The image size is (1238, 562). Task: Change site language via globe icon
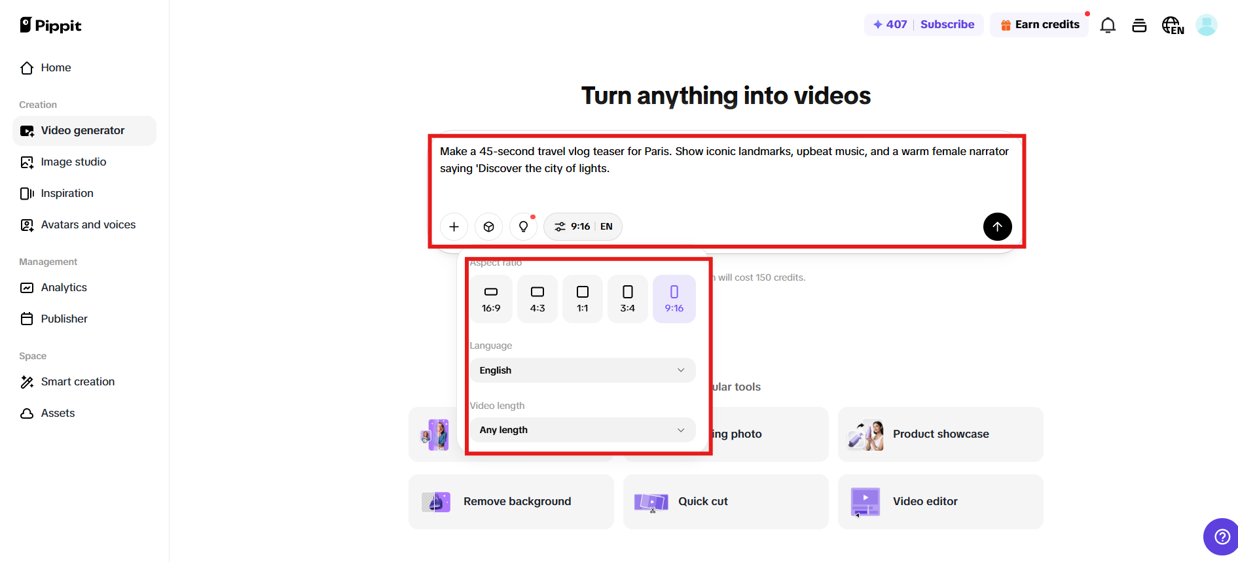click(x=1173, y=26)
